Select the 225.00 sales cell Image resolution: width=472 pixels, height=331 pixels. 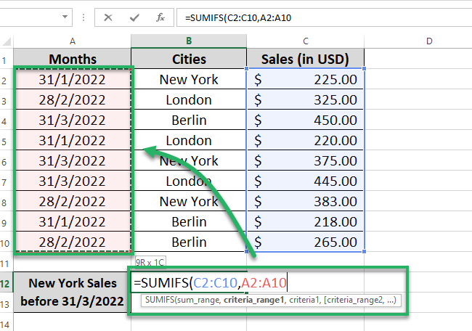305,79
